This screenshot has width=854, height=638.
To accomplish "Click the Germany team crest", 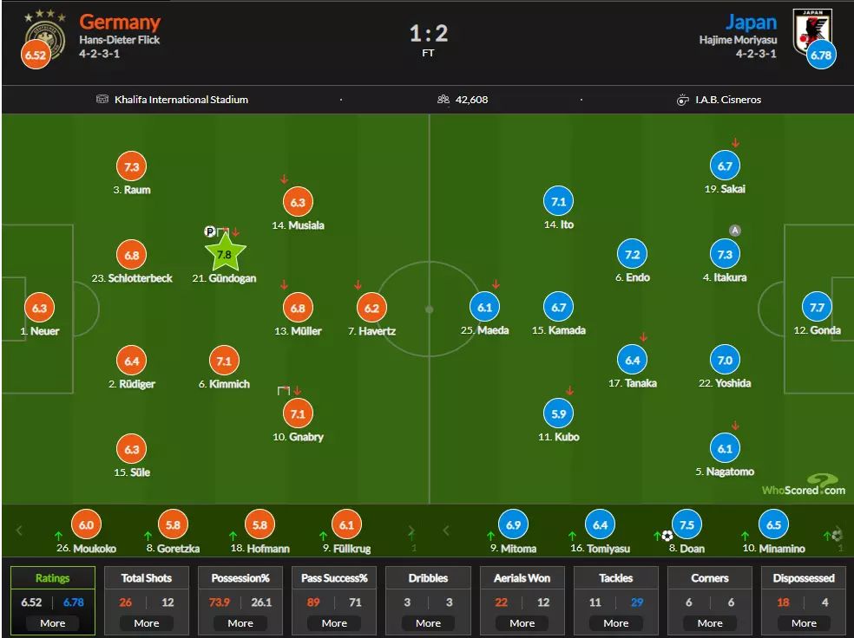I will pyautogui.click(x=45, y=33).
